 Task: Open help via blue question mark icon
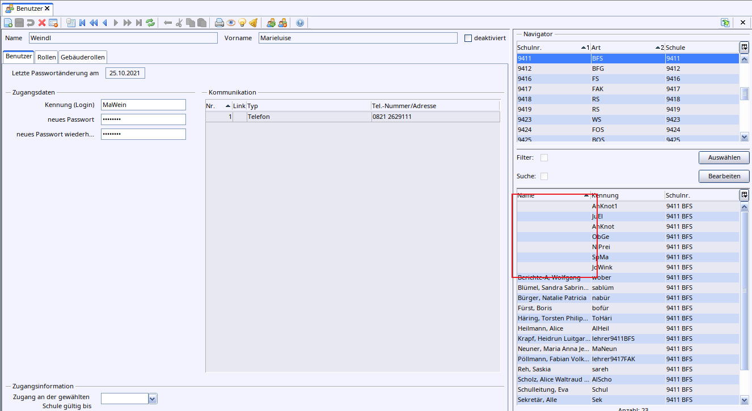click(x=300, y=23)
